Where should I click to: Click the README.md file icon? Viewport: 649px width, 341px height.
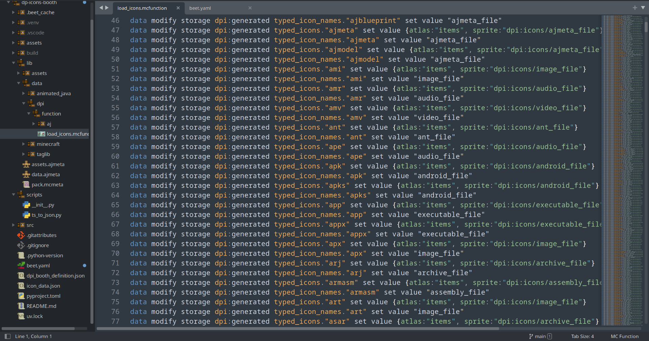pyautogui.click(x=21, y=306)
